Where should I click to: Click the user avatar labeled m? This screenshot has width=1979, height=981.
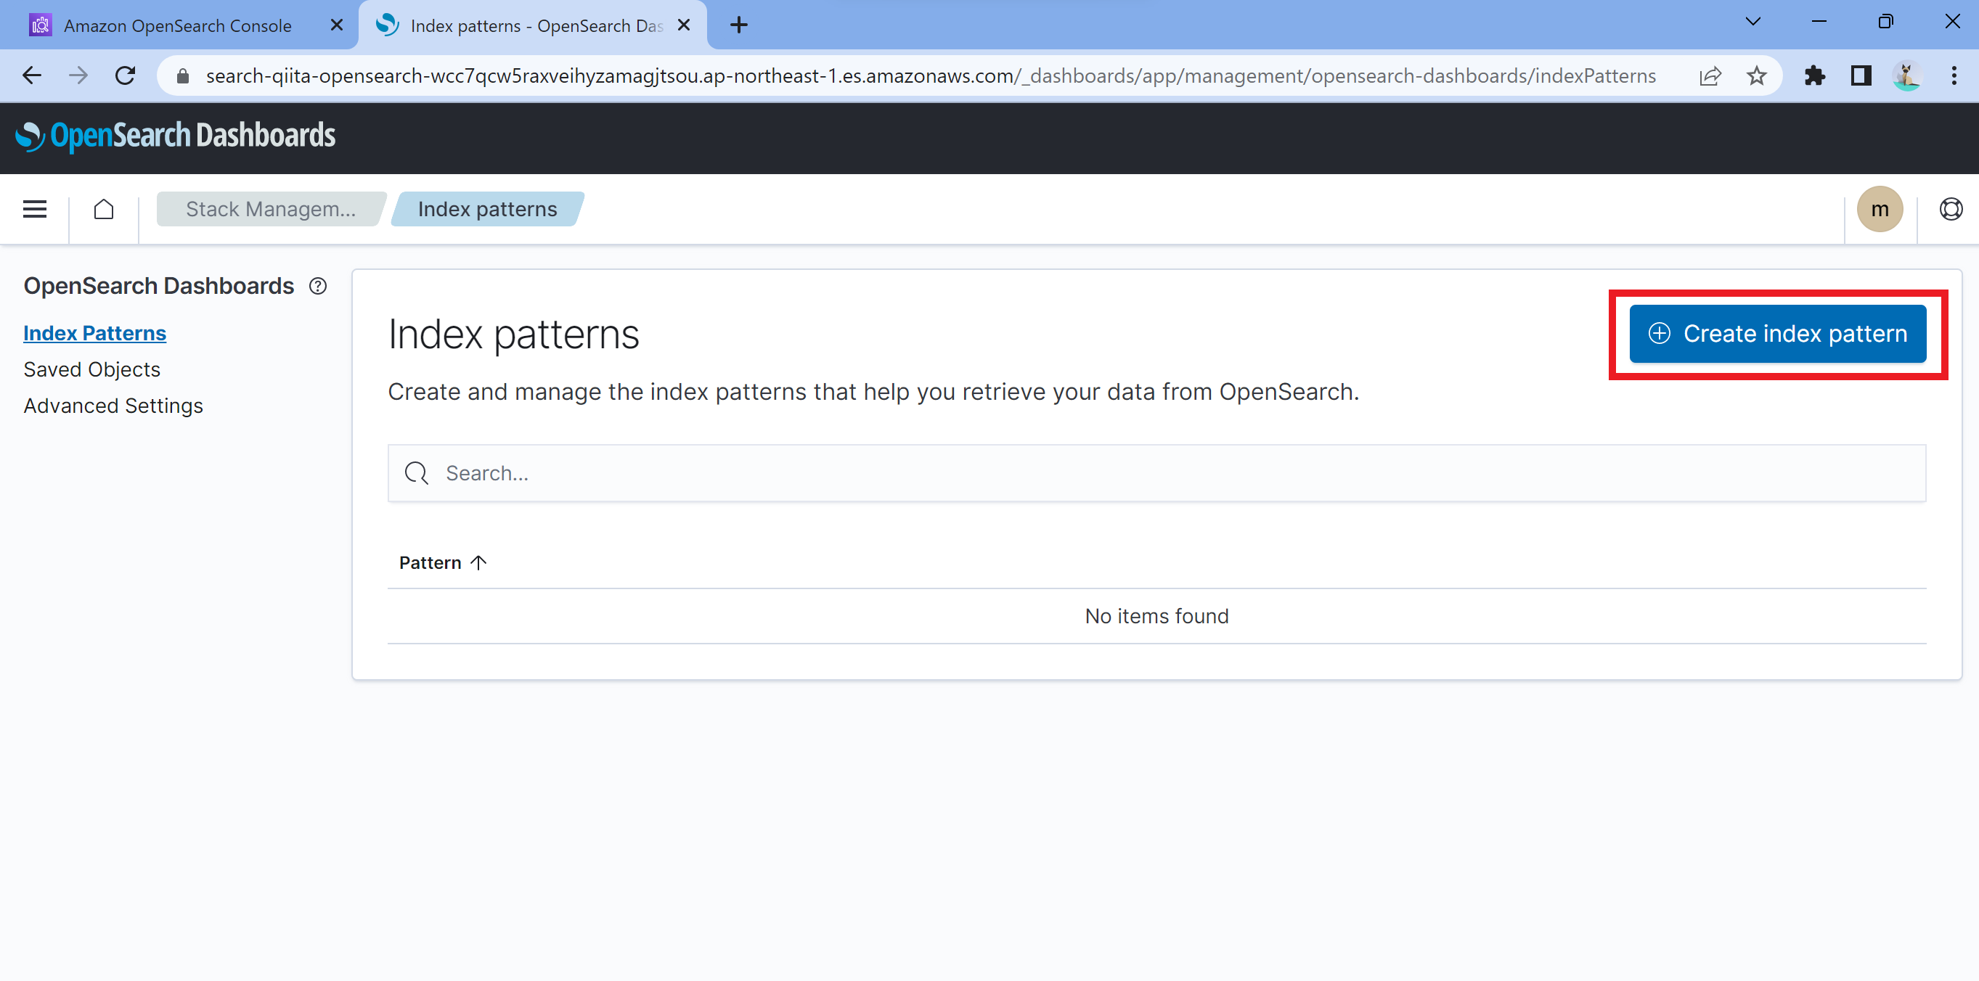pos(1879,209)
